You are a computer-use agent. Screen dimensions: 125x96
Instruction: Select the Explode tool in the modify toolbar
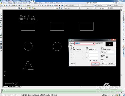tap(124, 46)
